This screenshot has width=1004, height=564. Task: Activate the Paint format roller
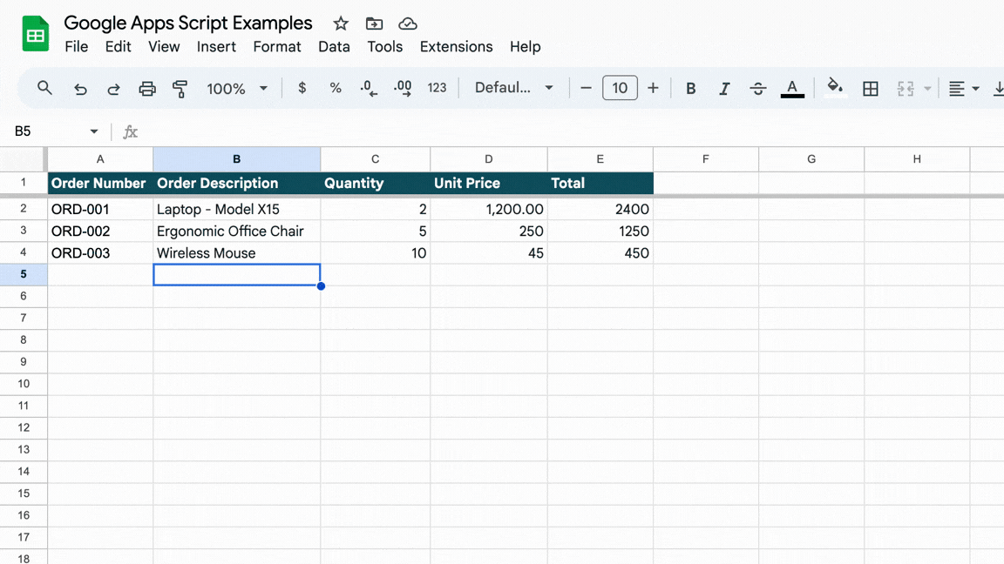coord(180,88)
